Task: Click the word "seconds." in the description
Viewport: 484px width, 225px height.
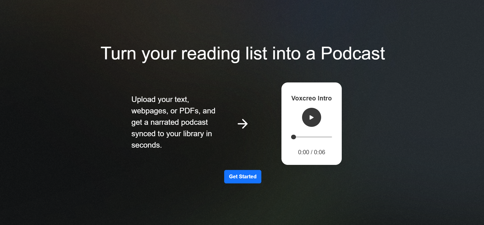Action: pyautogui.click(x=147, y=145)
